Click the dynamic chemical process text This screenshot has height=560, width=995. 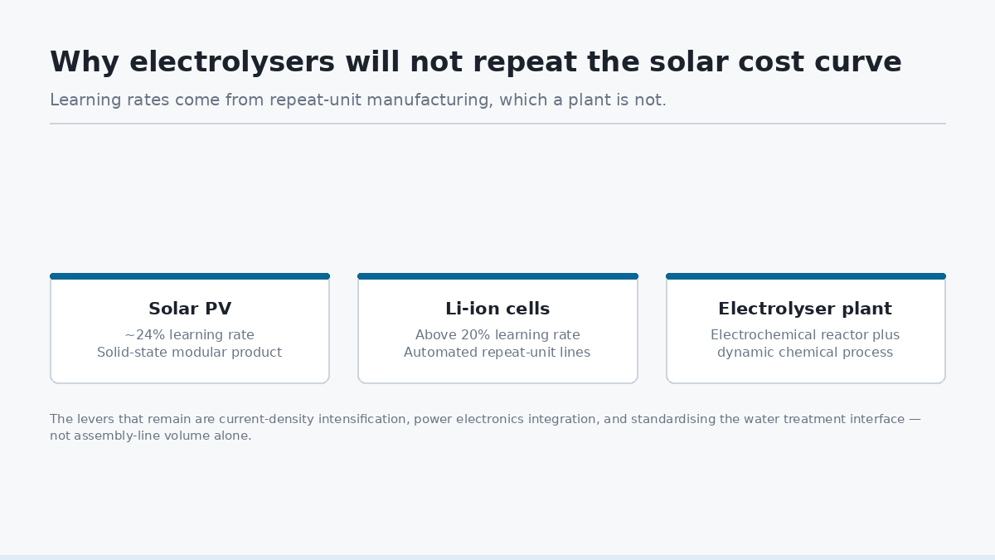click(805, 353)
